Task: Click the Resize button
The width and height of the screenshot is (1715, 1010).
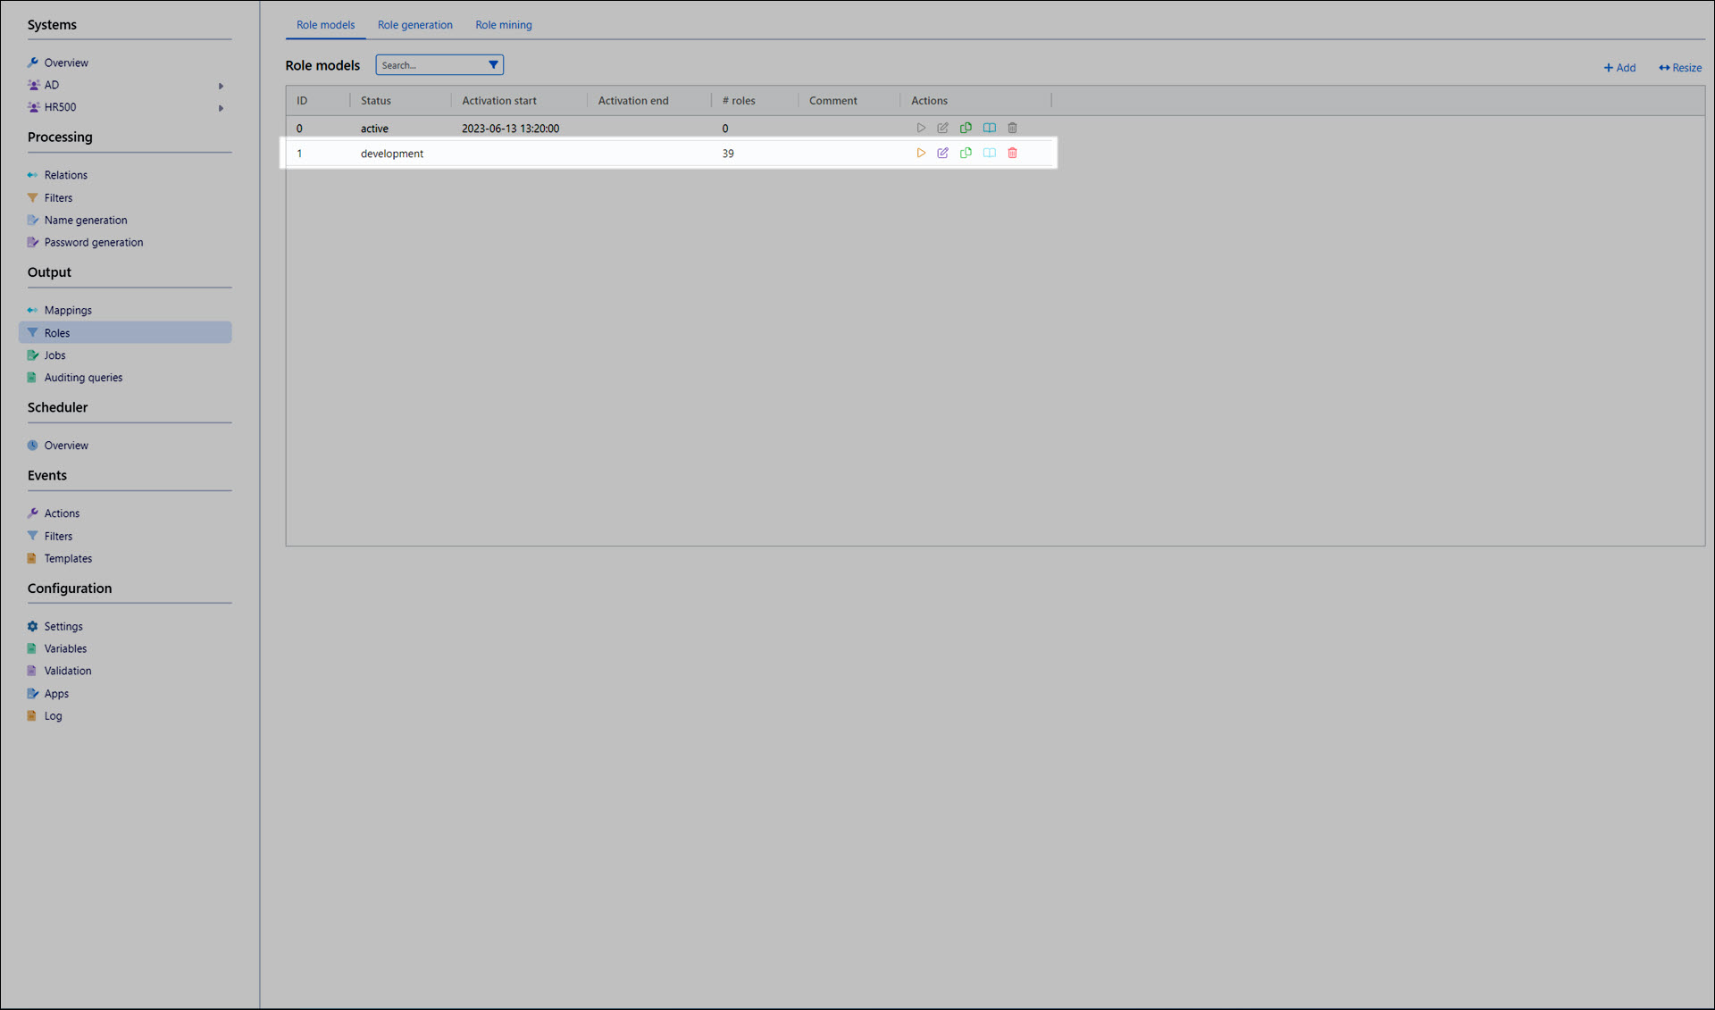Action: pyautogui.click(x=1680, y=68)
